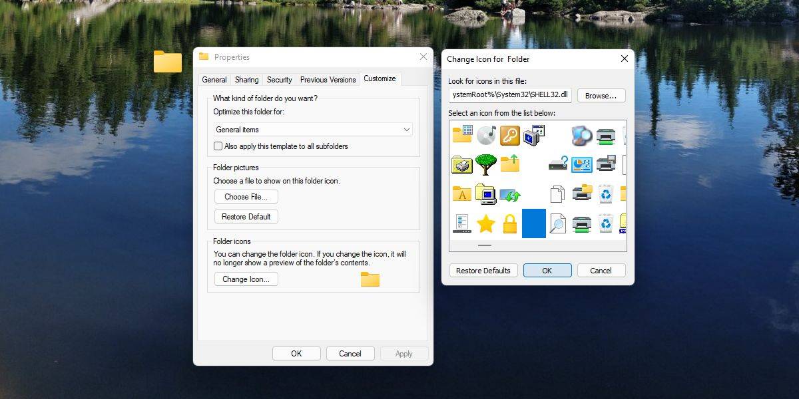Click the SHELL32.dll file path field

[510, 95]
